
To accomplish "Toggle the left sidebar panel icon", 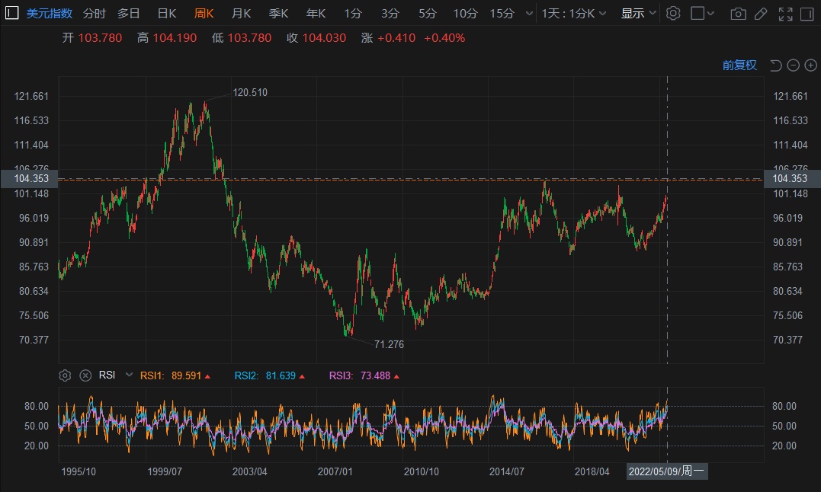I will [11, 13].
